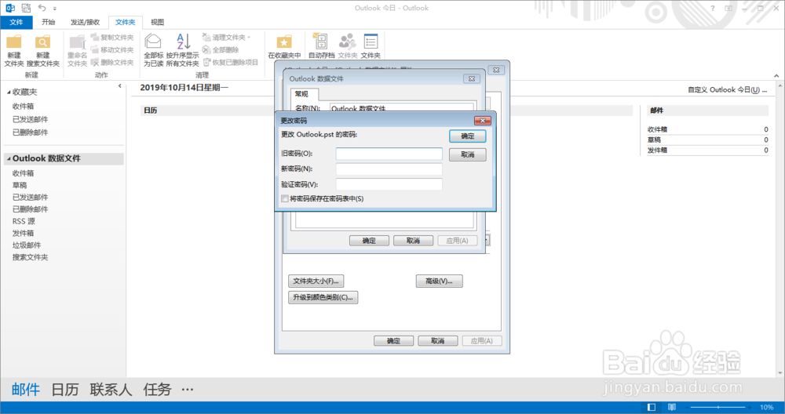Close the Change Password dialog with X
Screen dimensions: 785x414
pyautogui.click(x=483, y=121)
